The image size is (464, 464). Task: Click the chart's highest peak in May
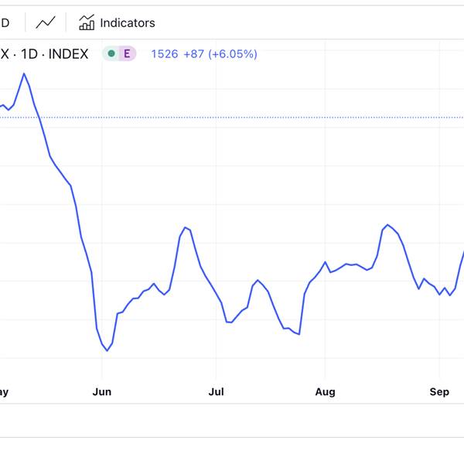24,73
